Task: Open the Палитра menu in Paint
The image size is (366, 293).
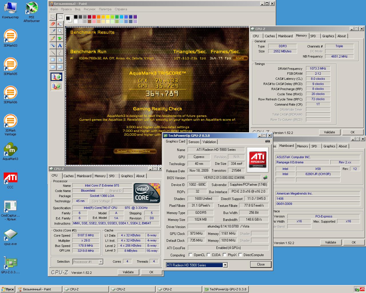Action: pyautogui.click(x=105, y=9)
